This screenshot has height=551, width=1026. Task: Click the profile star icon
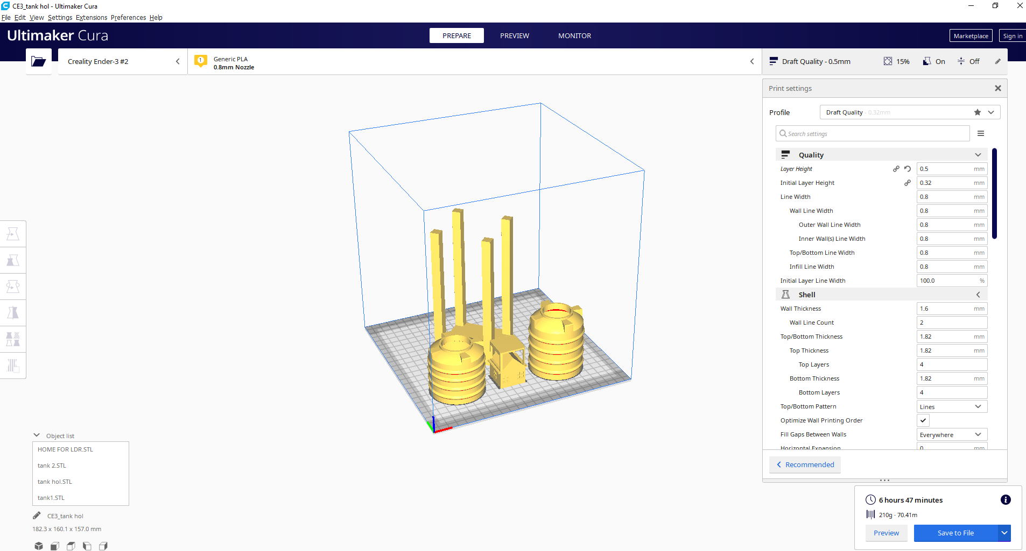(978, 112)
